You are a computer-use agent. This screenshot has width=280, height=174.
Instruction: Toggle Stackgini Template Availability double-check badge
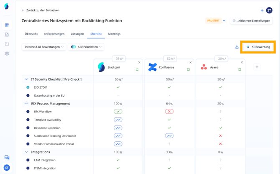coord(118,120)
